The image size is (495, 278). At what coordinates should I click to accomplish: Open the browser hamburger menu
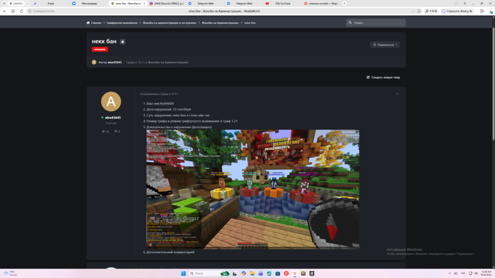[465, 3]
